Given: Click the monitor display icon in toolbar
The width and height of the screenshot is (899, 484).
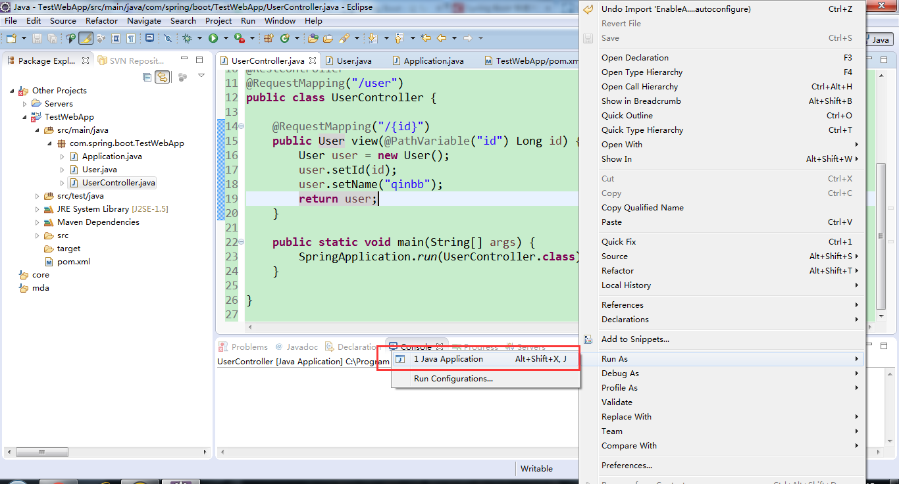Looking at the screenshot, I should [149, 38].
